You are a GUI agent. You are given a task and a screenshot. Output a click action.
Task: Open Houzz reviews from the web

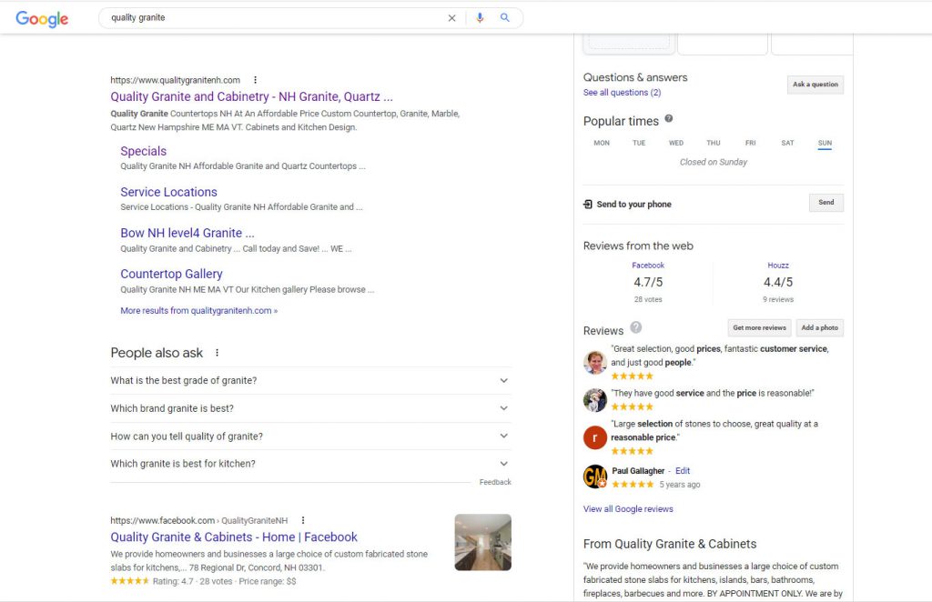coord(778,266)
